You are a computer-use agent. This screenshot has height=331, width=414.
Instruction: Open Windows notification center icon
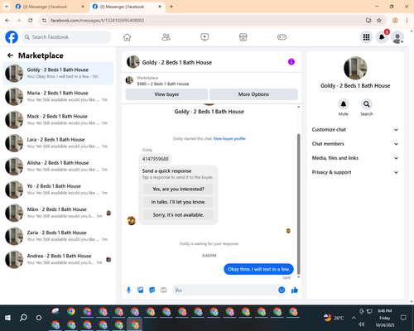pyautogui.click(x=403, y=318)
